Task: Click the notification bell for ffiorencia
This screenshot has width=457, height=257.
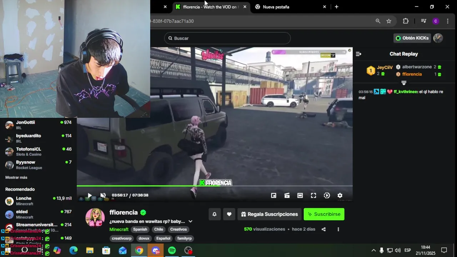Action: [215, 214]
